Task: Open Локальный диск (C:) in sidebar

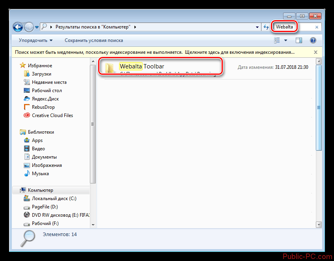Action: pos(54,199)
